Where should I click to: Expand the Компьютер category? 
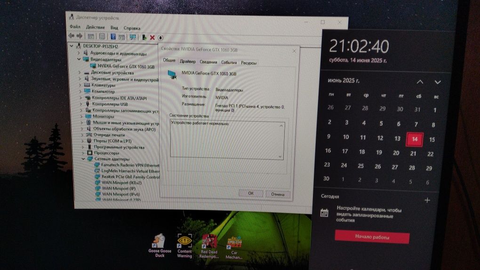pyautogui.click(x=80, y=91)
